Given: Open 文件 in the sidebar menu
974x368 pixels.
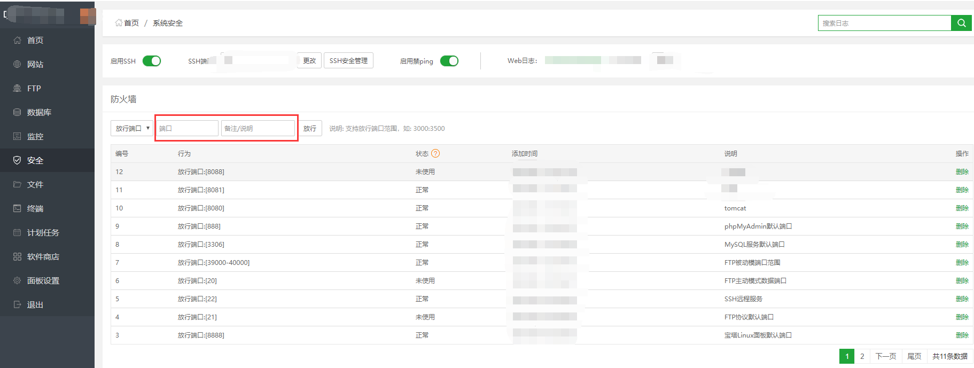Looking at the screenshot, I should (x=35, y=184).
